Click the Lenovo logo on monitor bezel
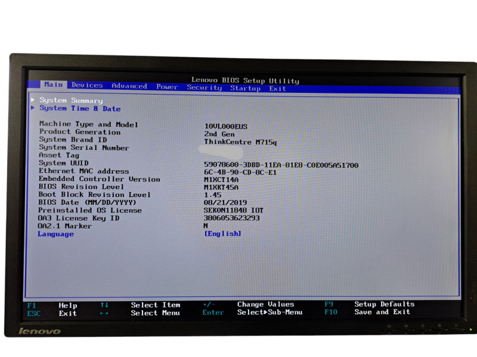 click(x=39, y=331)
